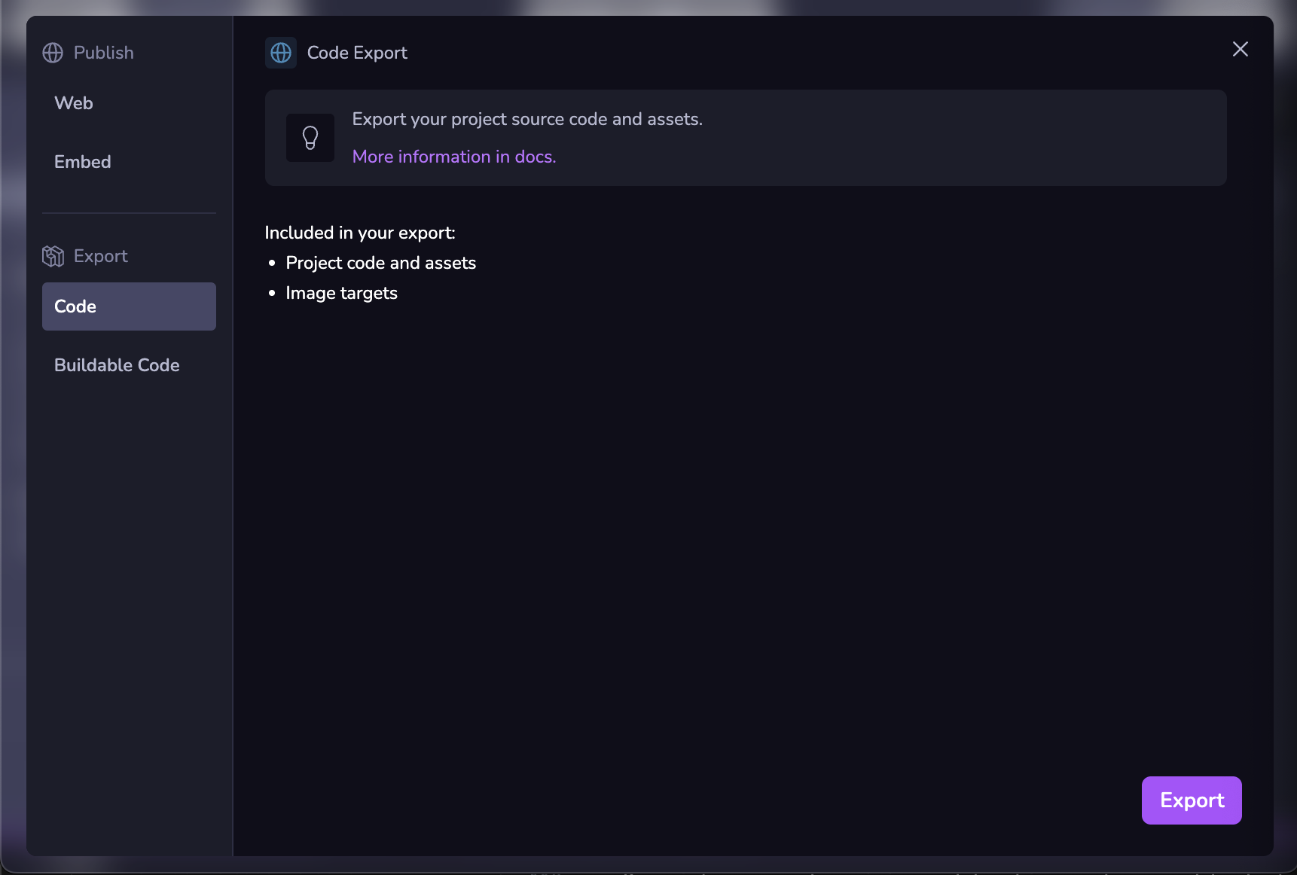
Task: Click the lightbulb tip icon
Action: 310,138
